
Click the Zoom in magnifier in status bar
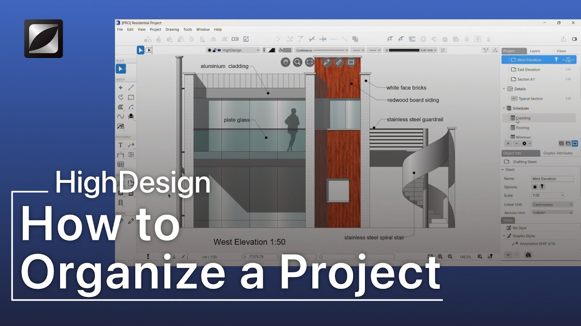(x=440, y=257)
